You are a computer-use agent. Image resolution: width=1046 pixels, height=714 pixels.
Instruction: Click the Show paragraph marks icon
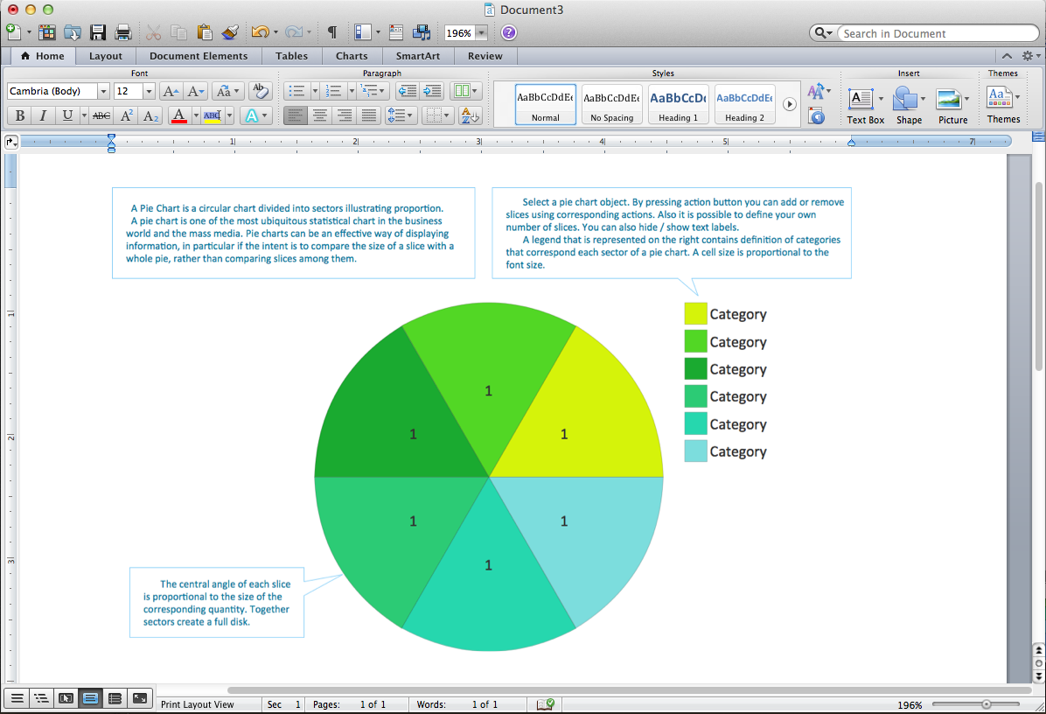coord(331,32)
